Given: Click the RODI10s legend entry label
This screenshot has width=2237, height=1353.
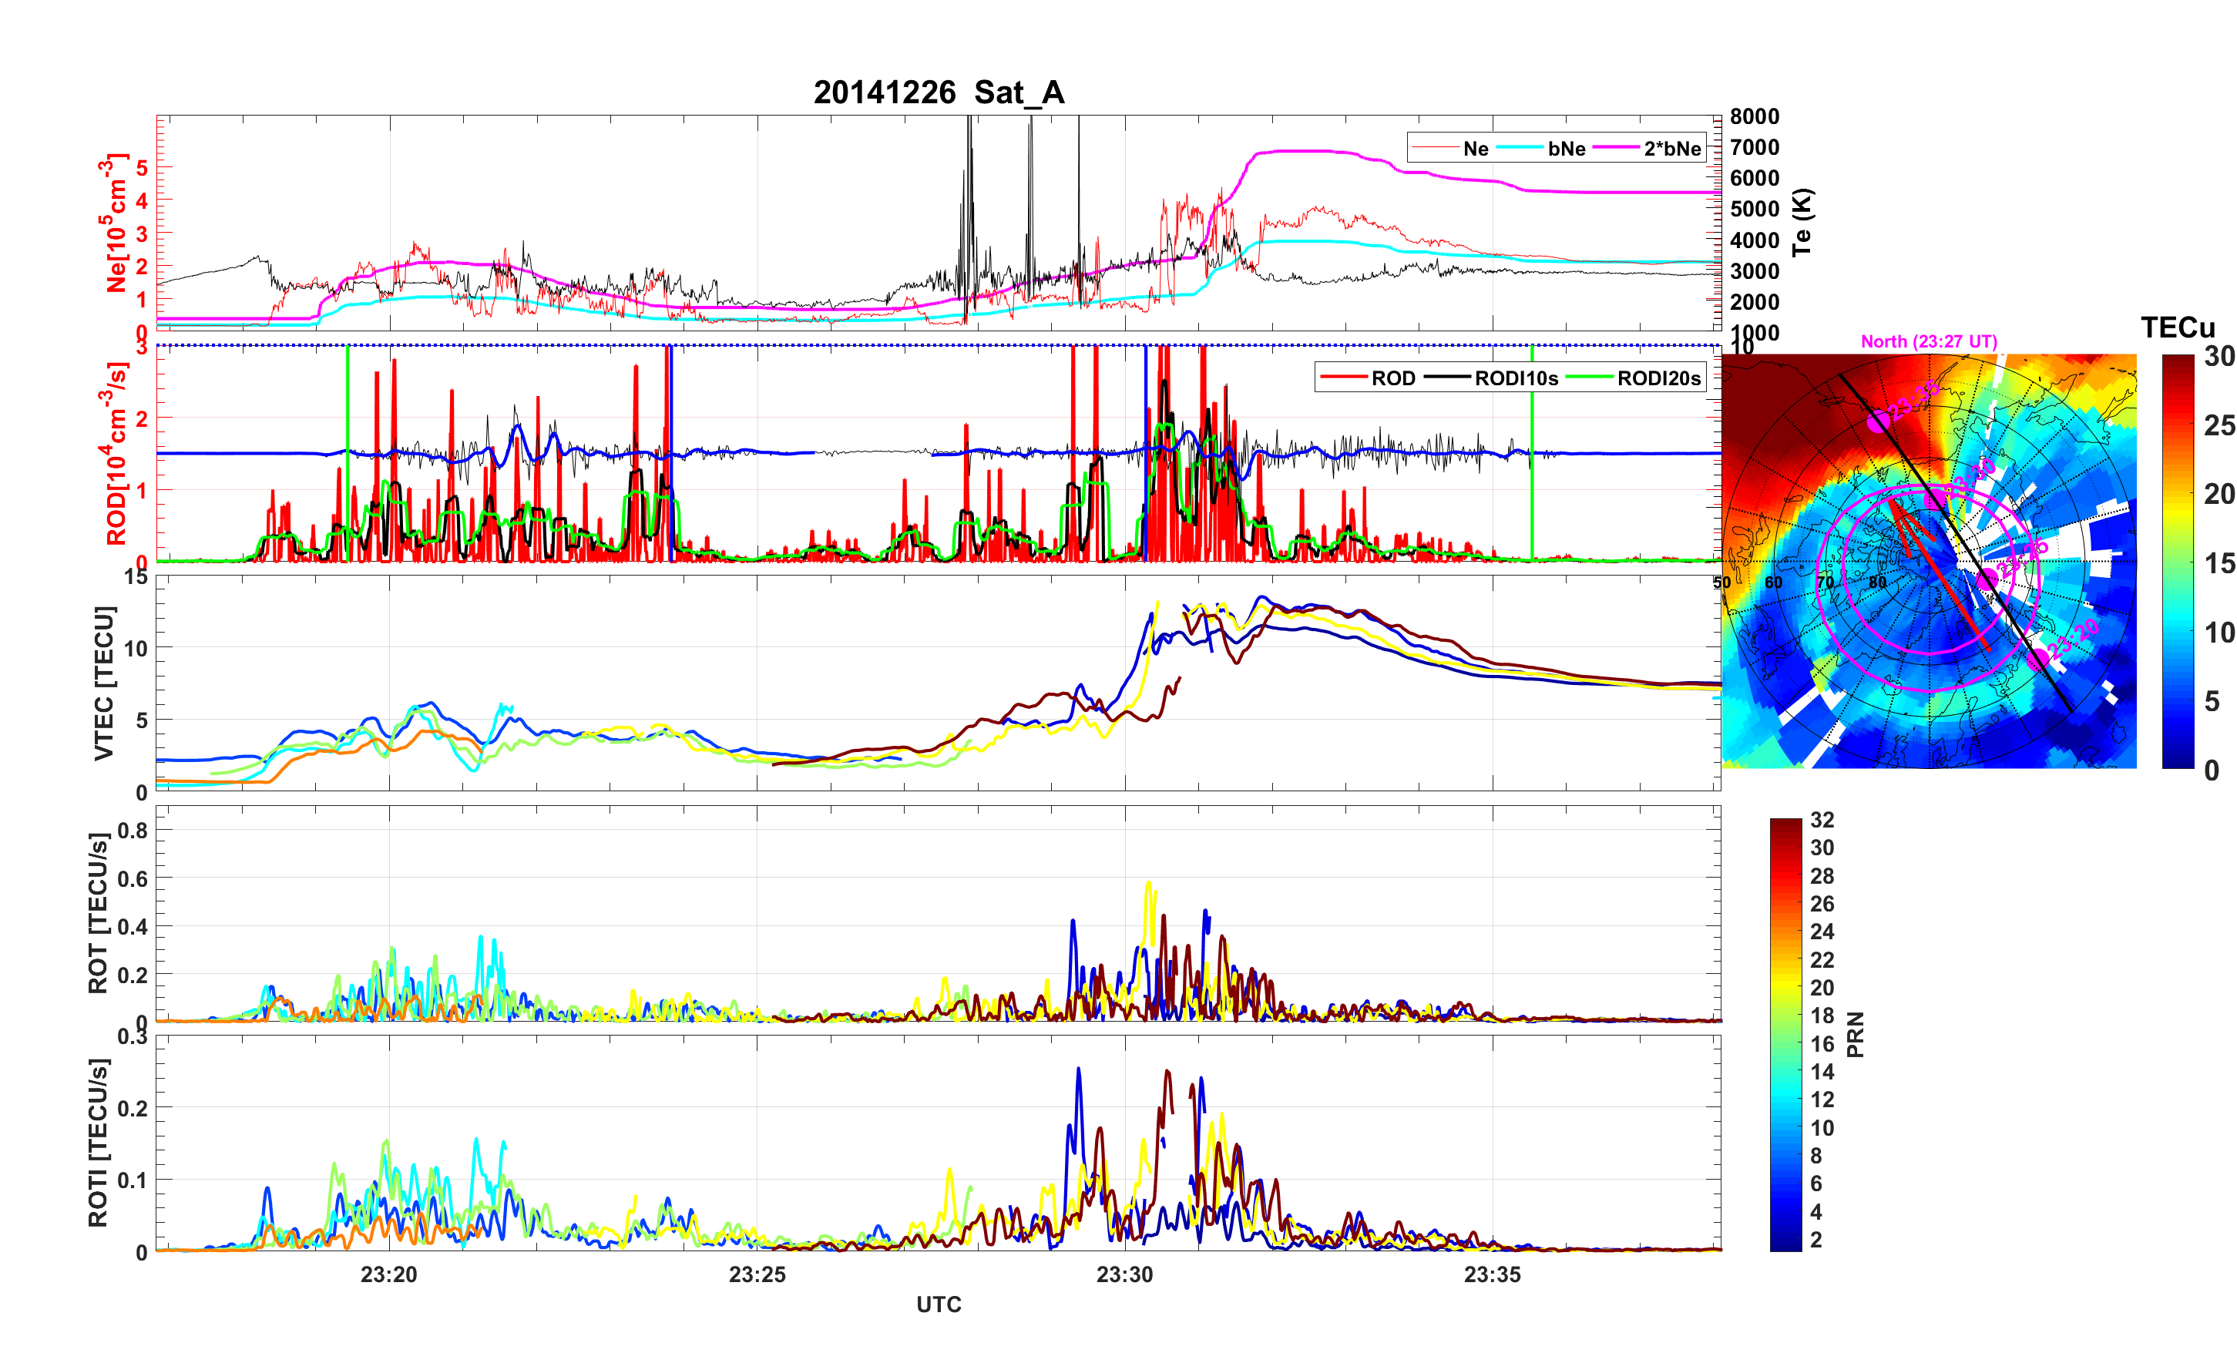Looking at the screenshot, I should [x=1517, y=378].
